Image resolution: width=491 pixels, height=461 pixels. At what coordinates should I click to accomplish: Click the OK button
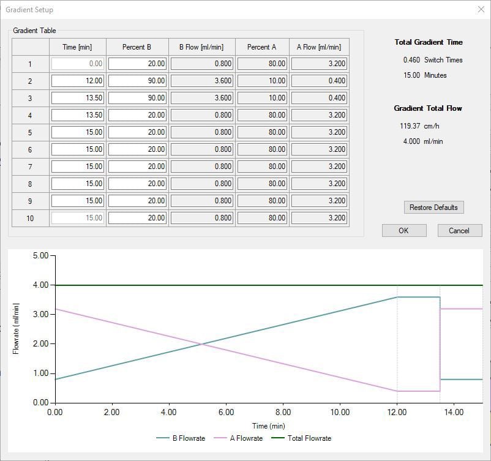404,230
